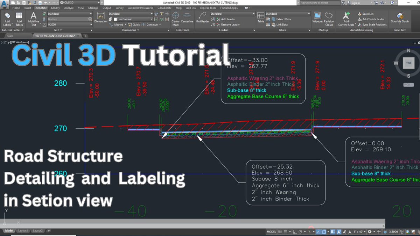Screen dimensions: 420x236
Task: Click the Extract Data tool
Action: [281, 19]
